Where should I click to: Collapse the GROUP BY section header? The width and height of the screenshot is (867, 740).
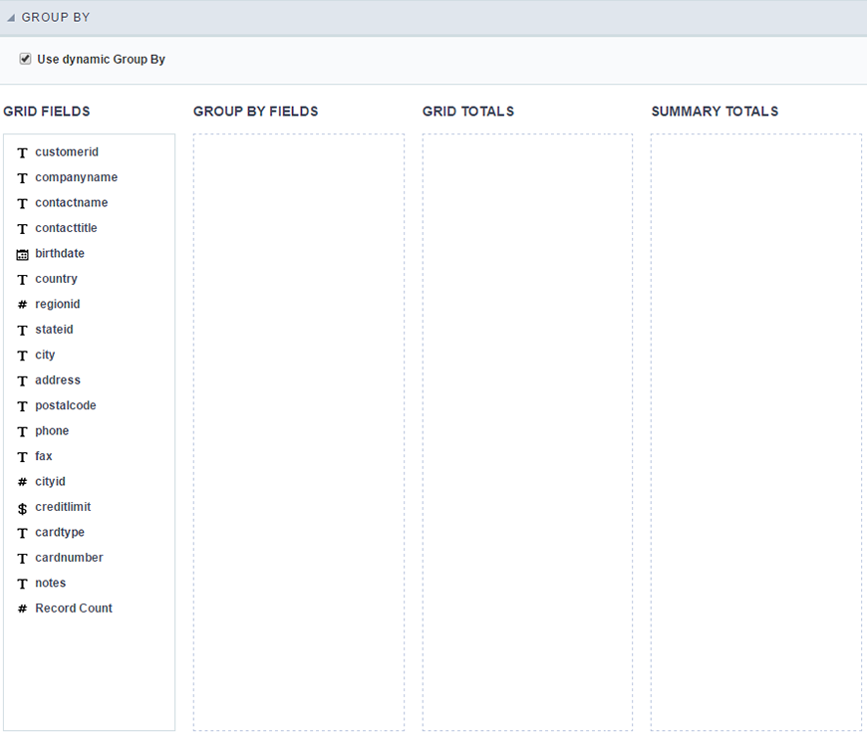pyautogui.click(x=10, y=16)
